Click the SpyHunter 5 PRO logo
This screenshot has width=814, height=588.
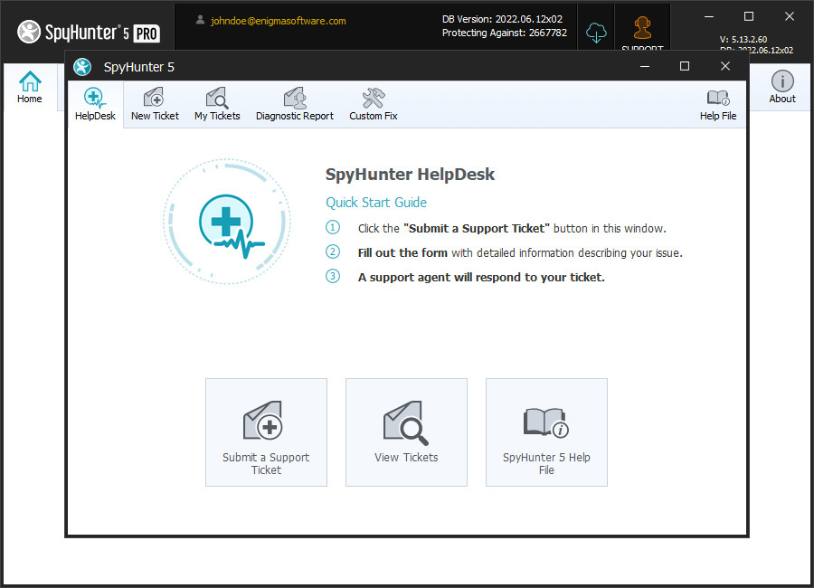tap(89, 33)
